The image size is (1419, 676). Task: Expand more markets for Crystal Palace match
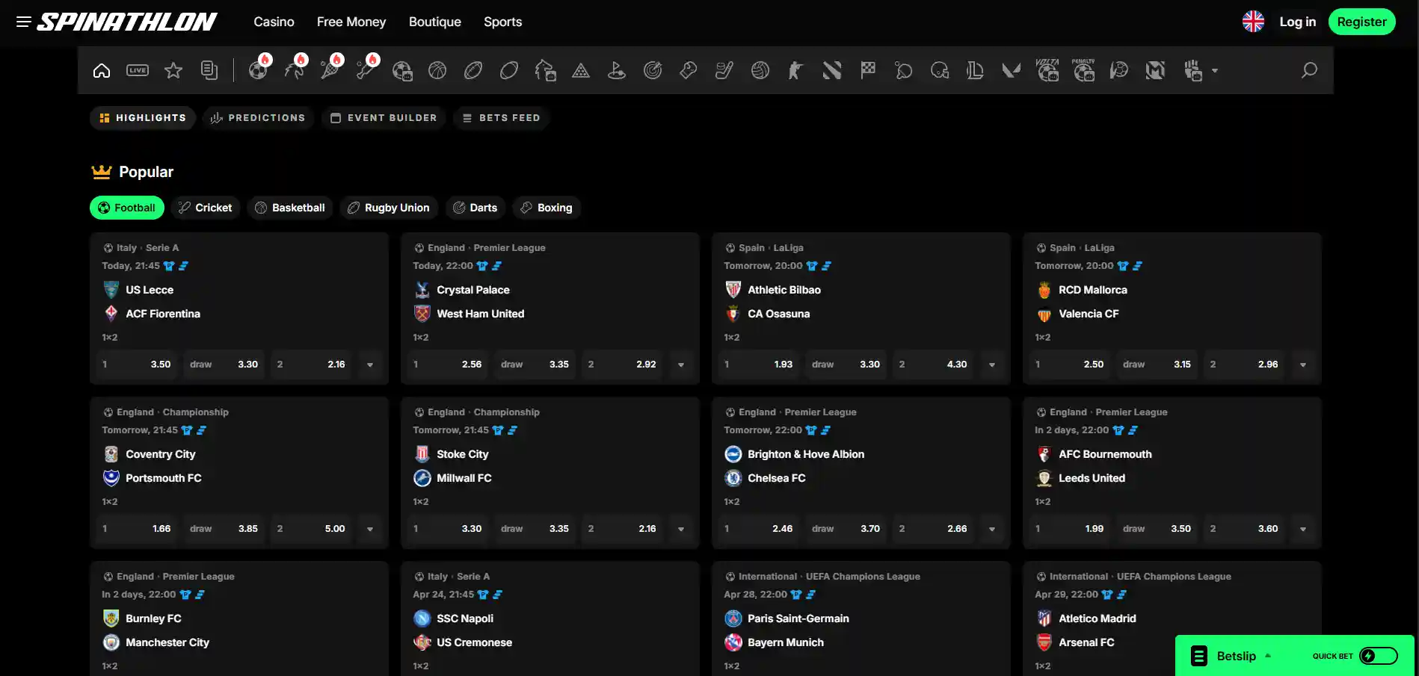(681, 365)
